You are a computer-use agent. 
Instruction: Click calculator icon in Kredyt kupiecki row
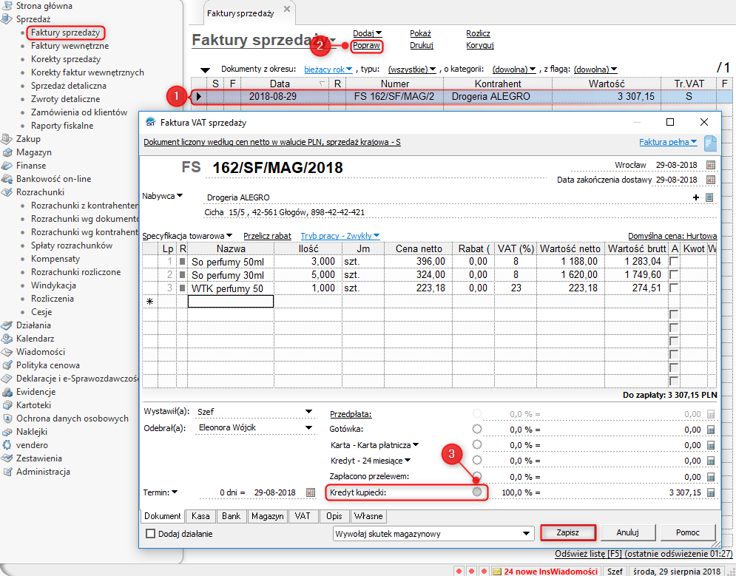point(711,492)
